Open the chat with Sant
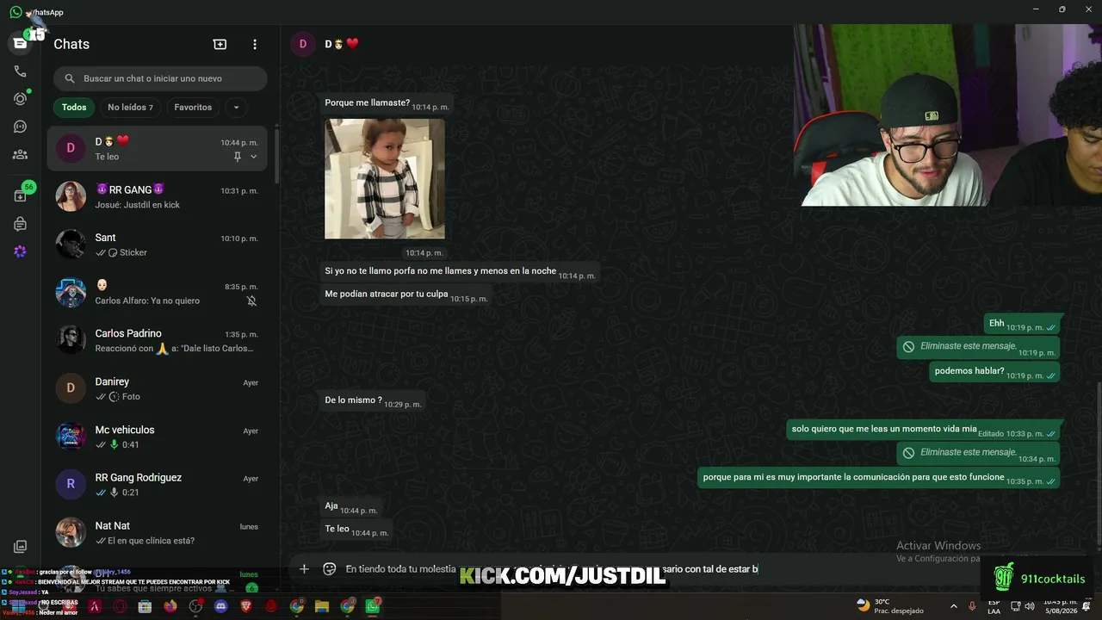The image size is (1102, 620). pyautogui.click(x=157, y=245)
